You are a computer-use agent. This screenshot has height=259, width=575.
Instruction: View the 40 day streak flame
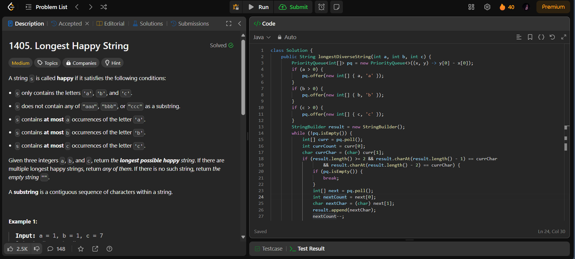click(x=507, y=7)
